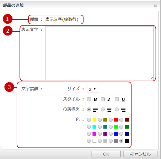This screenshot has width=161, height=159.
Task: Click the キャンセル button
Action: (x=140, y=154)
